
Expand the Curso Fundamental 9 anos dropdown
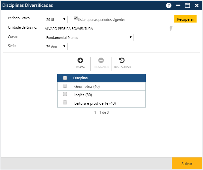pyautogui.click(x=88, y=38)
